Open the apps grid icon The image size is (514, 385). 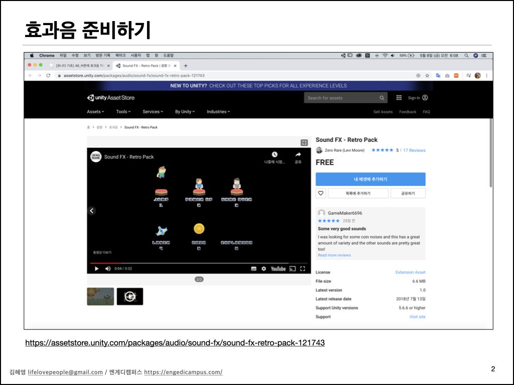[399, 98]
